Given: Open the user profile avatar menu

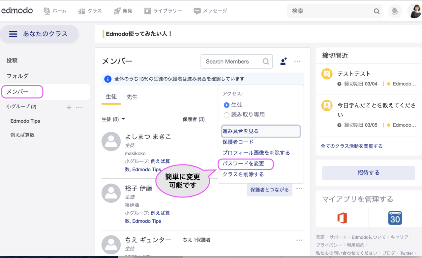Looking at the screenshot, I should 414,11.
